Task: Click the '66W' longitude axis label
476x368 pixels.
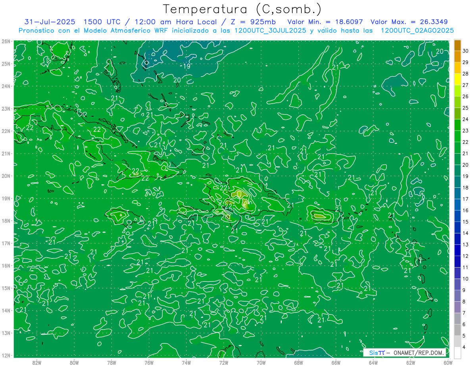Action: tap(336, 362)
